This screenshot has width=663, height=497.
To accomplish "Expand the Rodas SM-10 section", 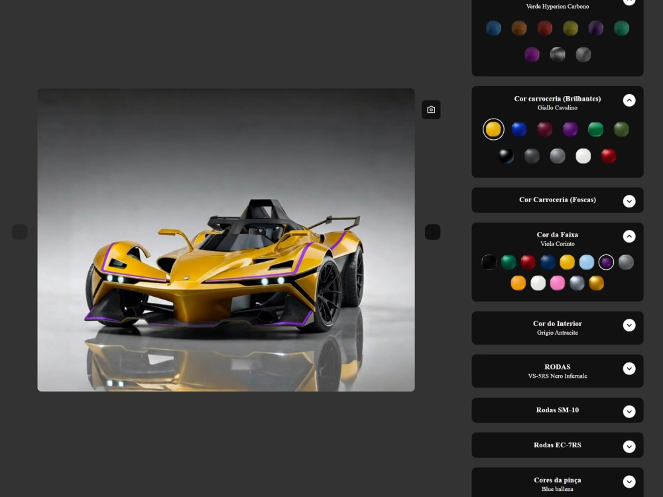I will (629, 412).
